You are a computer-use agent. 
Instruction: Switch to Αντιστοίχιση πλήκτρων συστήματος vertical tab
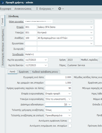coord(3,47)
